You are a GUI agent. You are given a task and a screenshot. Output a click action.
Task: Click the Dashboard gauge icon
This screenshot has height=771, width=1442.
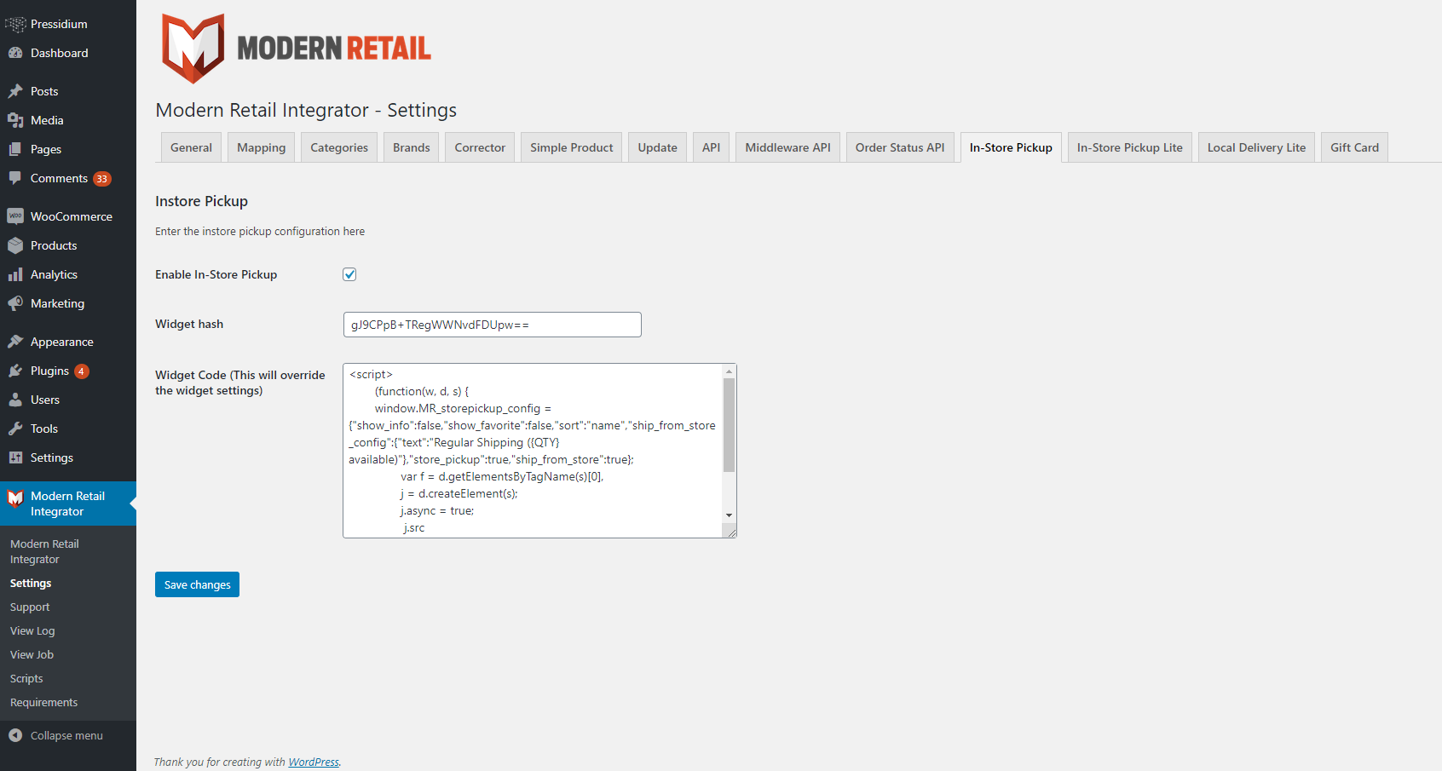click(15, 53)
